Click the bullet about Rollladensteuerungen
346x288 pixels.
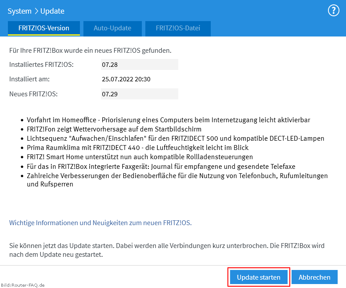pyautogui.click(x=140, y=157)
